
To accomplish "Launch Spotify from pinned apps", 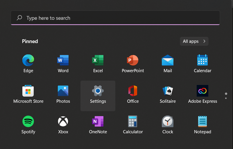I will 28,122.
